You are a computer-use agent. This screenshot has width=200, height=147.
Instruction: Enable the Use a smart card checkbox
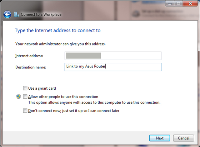pos(25,88)
